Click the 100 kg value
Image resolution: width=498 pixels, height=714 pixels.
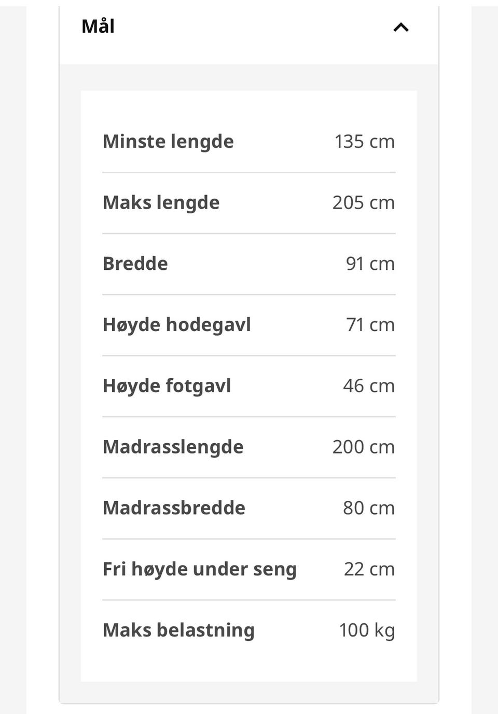pos(367,630)
